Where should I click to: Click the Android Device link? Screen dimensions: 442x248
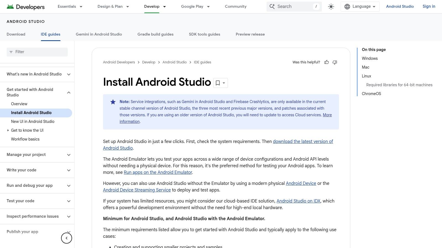click(301, 183)
